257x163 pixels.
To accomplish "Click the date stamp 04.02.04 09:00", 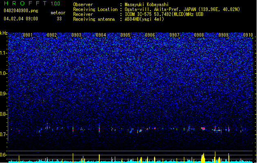I will [21, 19].
